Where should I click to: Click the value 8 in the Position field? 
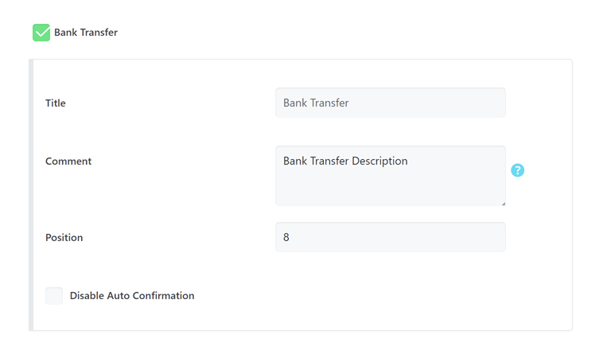coord(286,237)
